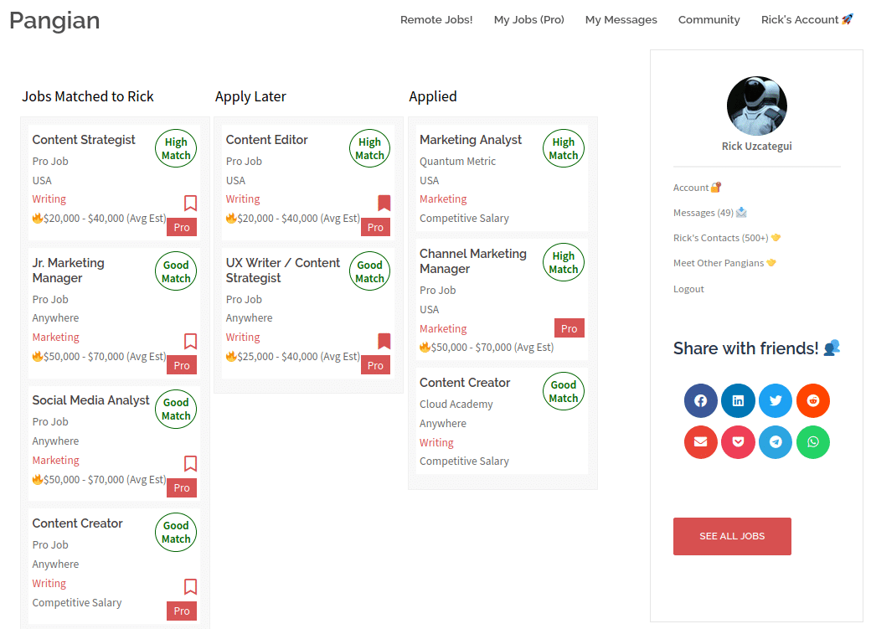Share on WhatsApp
This screenshot has height=629, width=871.
pyautogui.click(x=813, y=442)
